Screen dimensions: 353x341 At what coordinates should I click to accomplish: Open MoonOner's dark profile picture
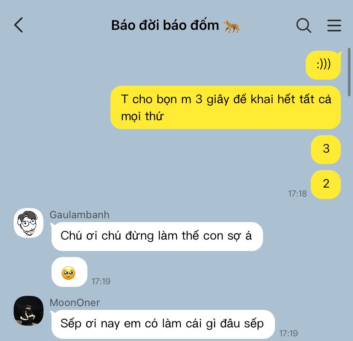[x=29, y=311]
